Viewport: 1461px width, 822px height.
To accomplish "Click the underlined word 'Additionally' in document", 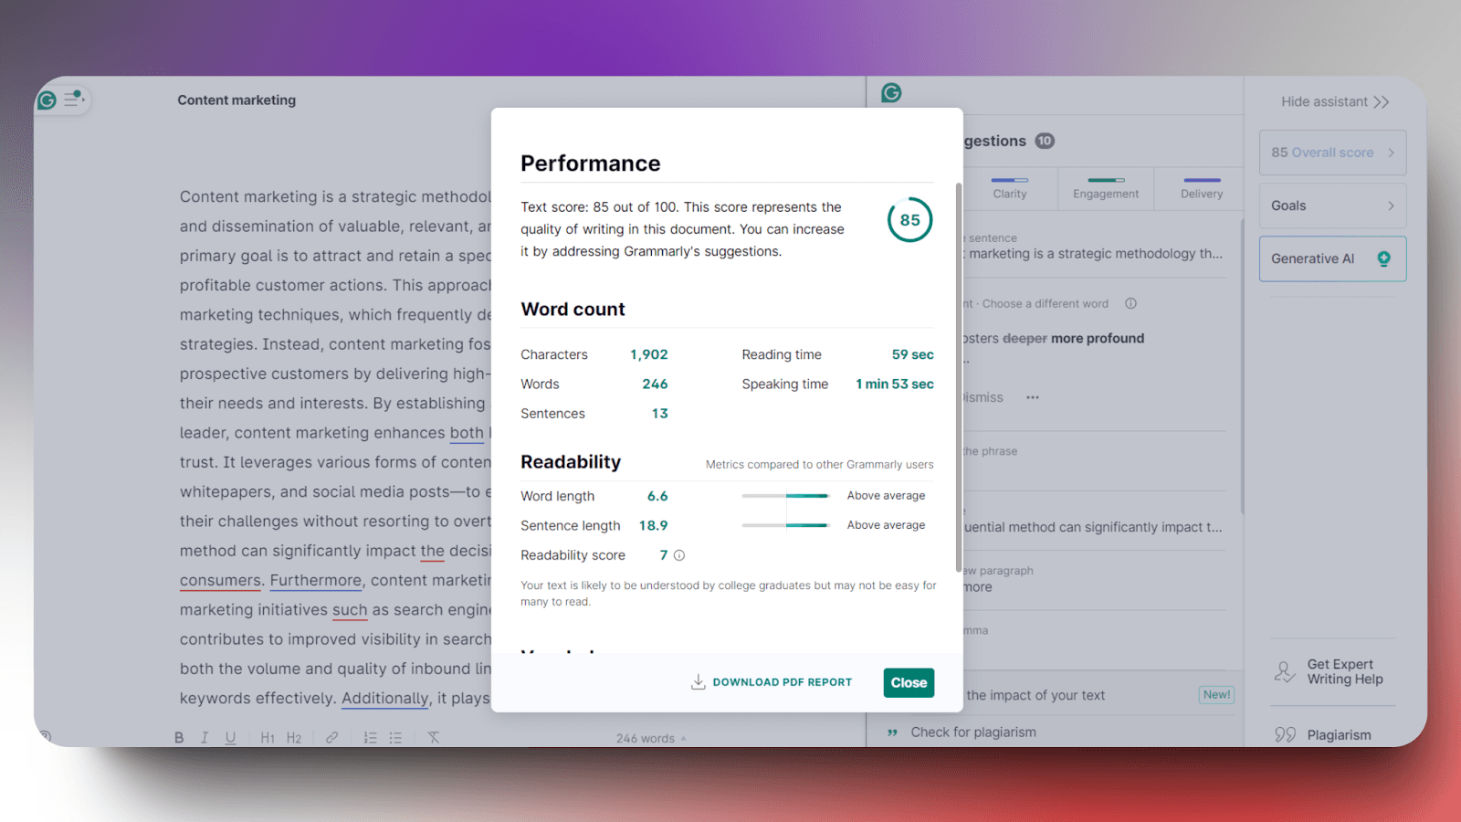I will pyautogui.click(x=385, y=699).
